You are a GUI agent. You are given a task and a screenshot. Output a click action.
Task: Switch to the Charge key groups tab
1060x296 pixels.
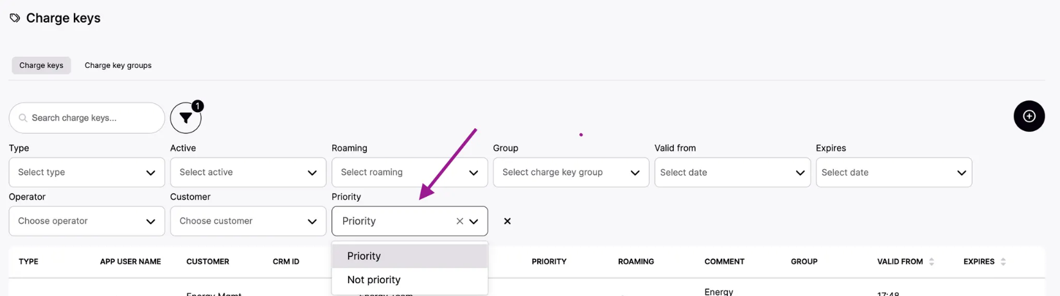[x=118, y=65]
